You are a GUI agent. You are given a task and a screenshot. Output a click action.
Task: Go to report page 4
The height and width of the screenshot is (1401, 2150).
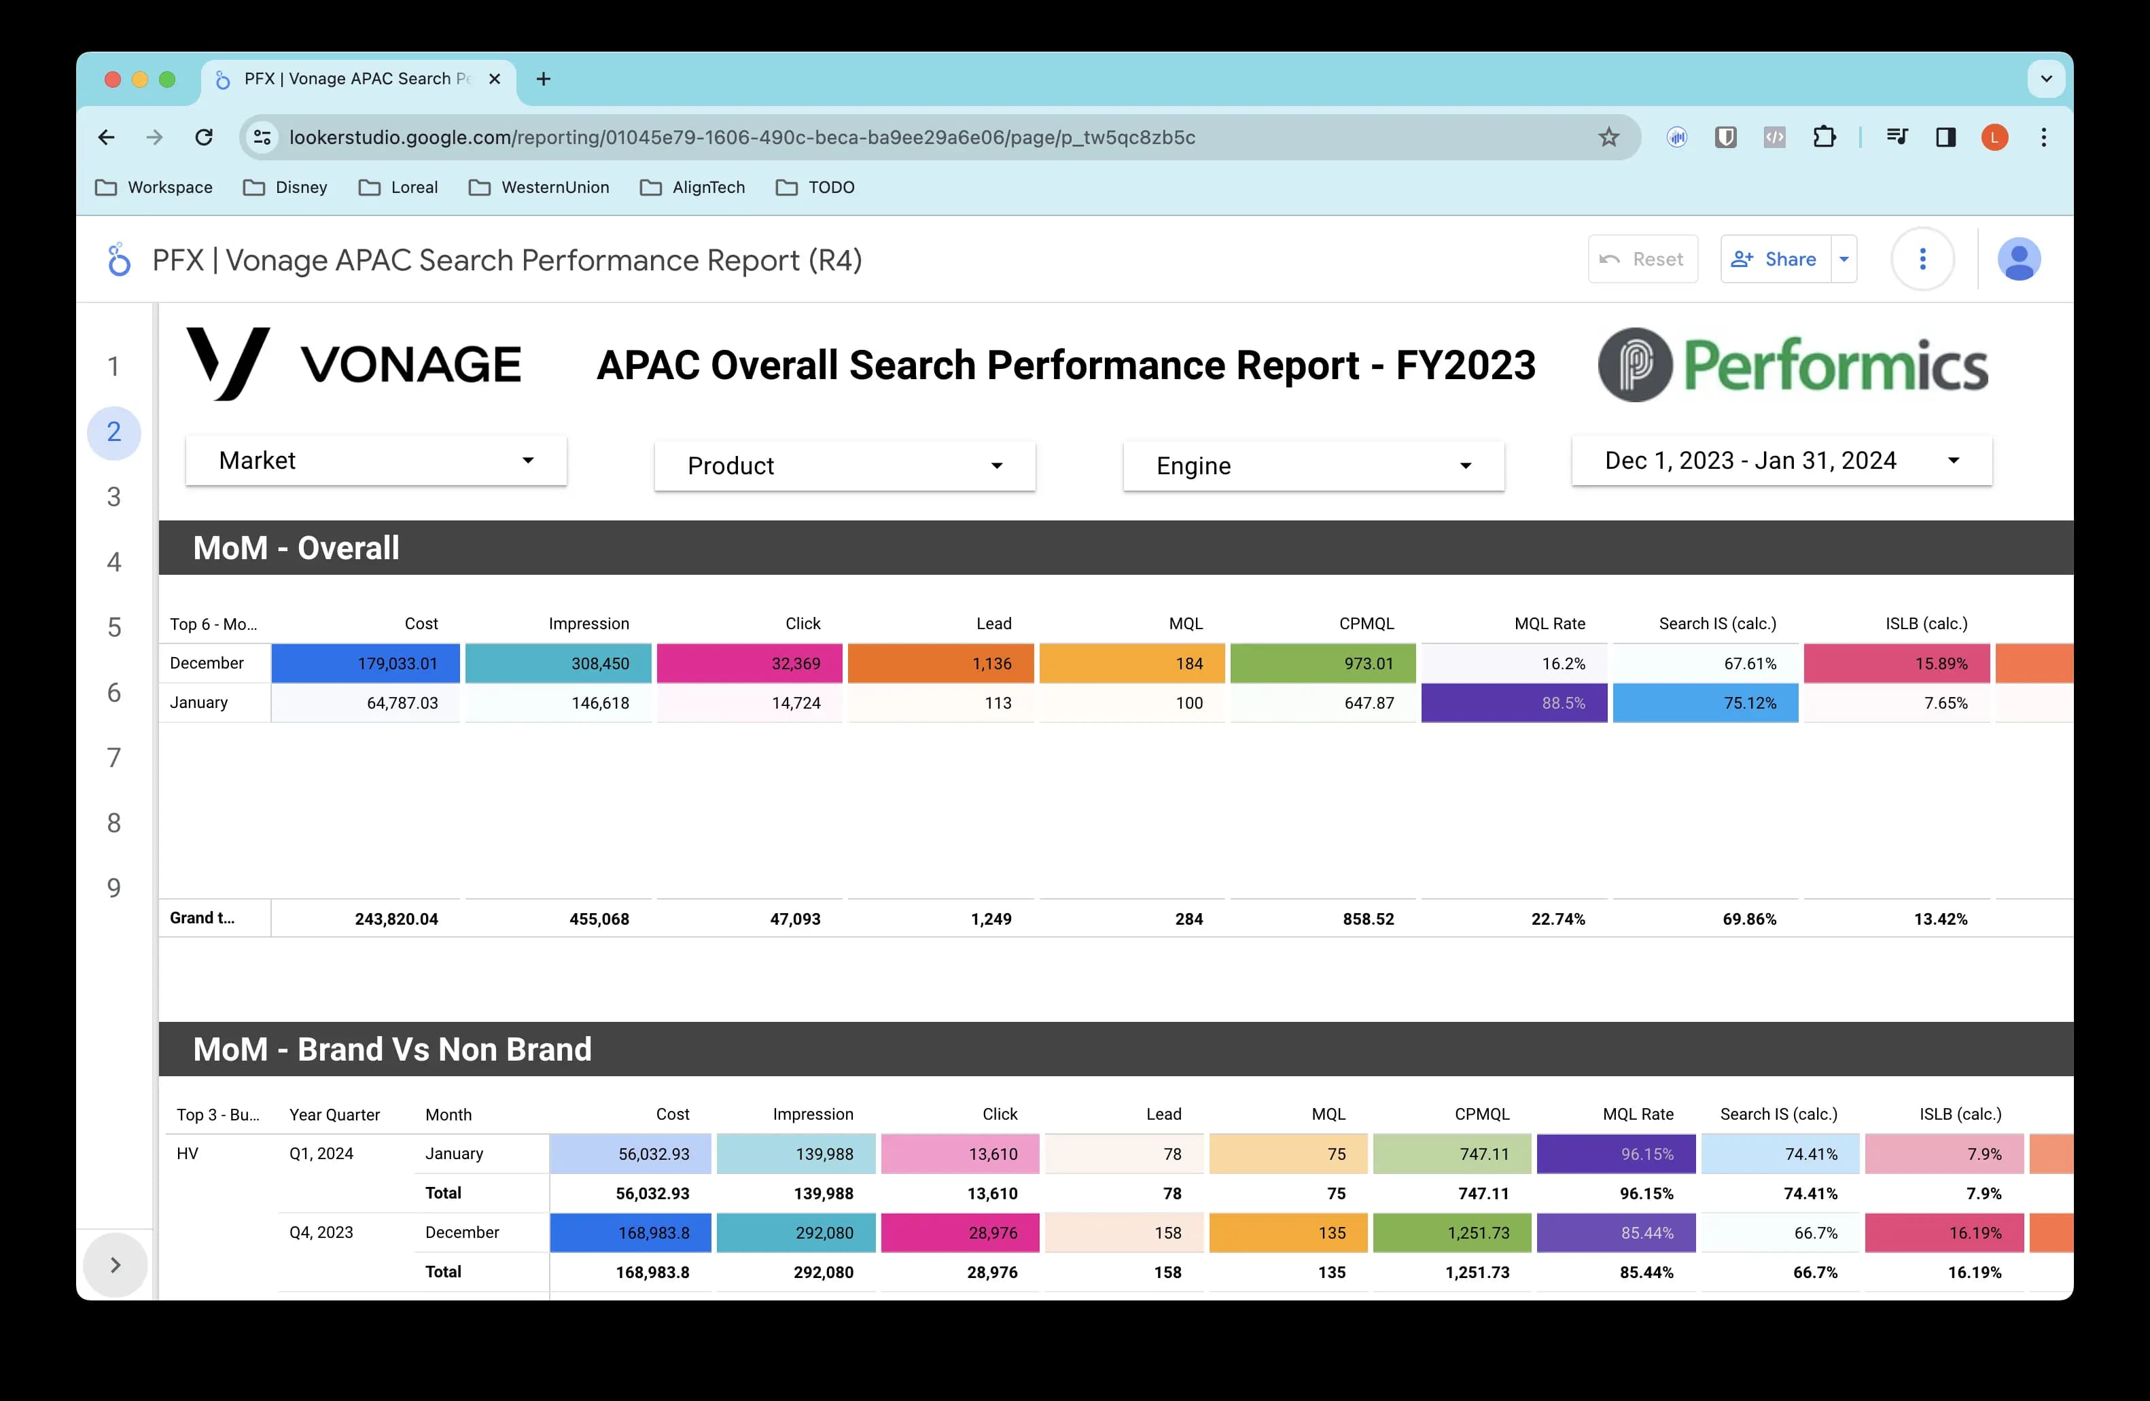114,563
